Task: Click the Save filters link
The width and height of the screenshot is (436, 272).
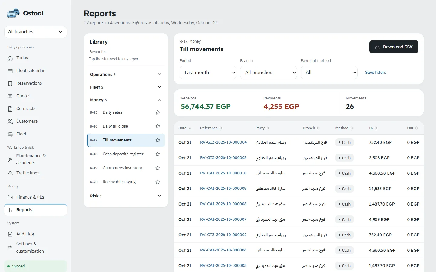Action: click(375, 73)
